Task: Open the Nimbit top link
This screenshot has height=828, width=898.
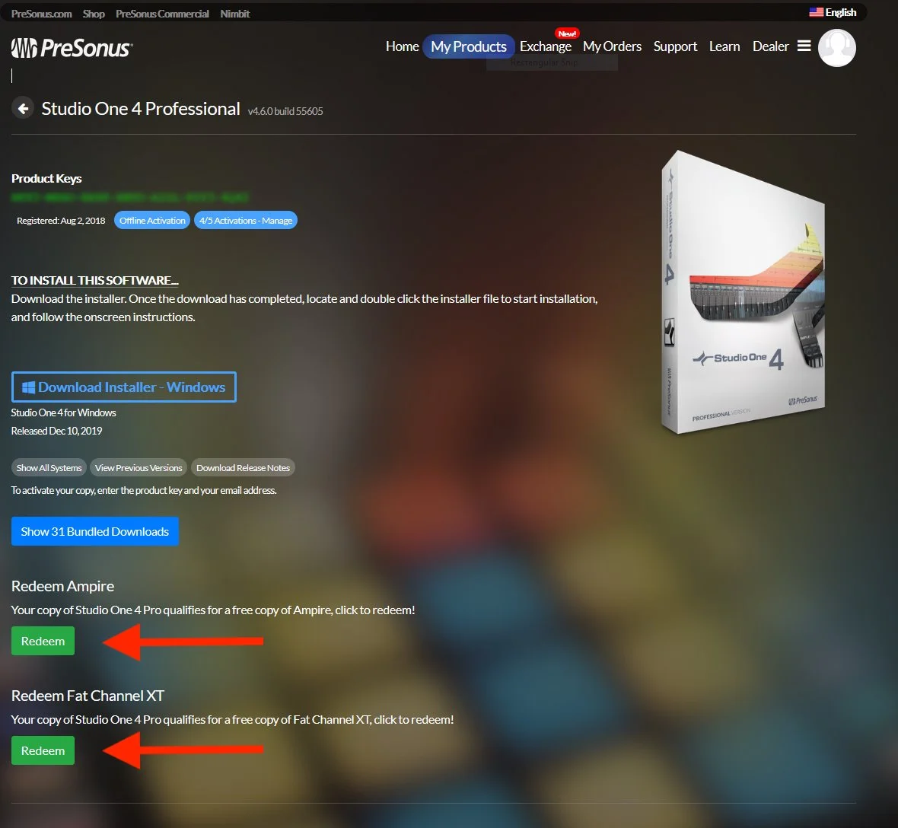Action: 235,14
